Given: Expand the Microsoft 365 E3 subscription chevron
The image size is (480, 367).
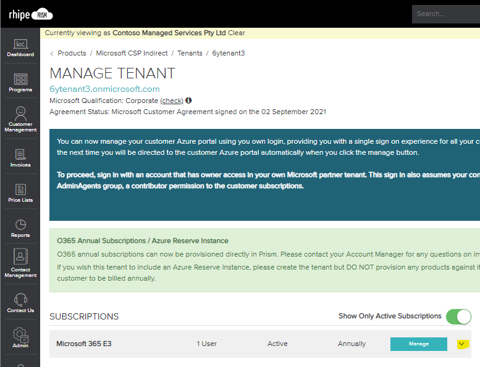Looking at the screenshot, I should (x=461, y=344).
